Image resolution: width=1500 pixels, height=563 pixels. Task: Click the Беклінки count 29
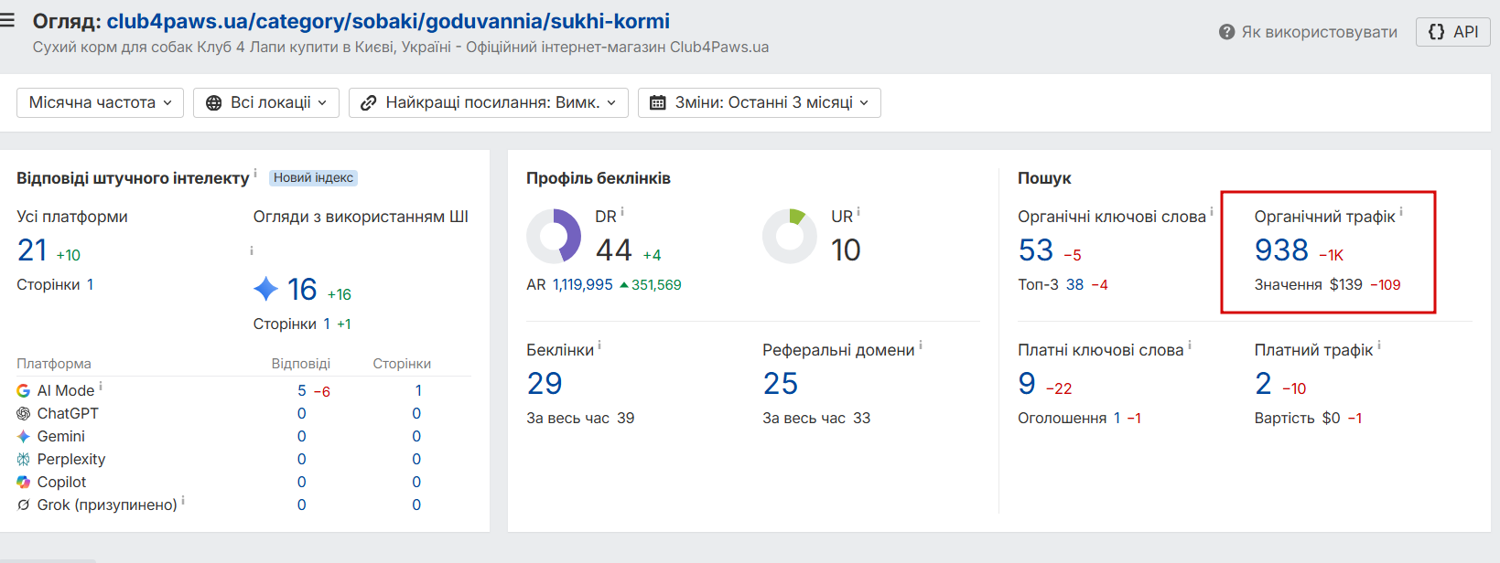point(545,383)
